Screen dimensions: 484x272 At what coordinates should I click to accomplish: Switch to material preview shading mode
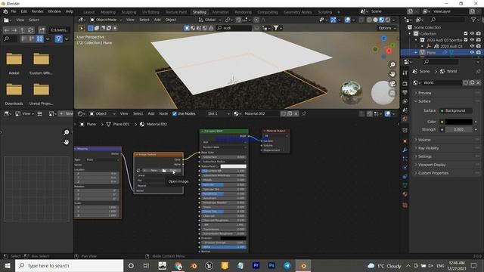(381, 20)
